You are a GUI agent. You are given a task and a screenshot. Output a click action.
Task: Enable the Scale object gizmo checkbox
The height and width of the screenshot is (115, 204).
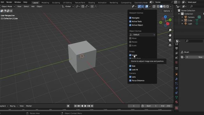pyautogui.click(x=130, y=45)
